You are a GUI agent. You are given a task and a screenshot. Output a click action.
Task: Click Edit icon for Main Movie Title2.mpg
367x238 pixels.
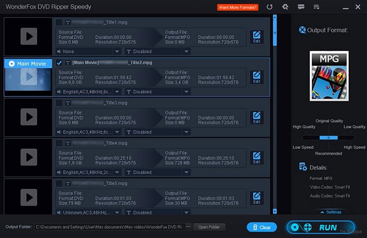(x=256, y=77)
